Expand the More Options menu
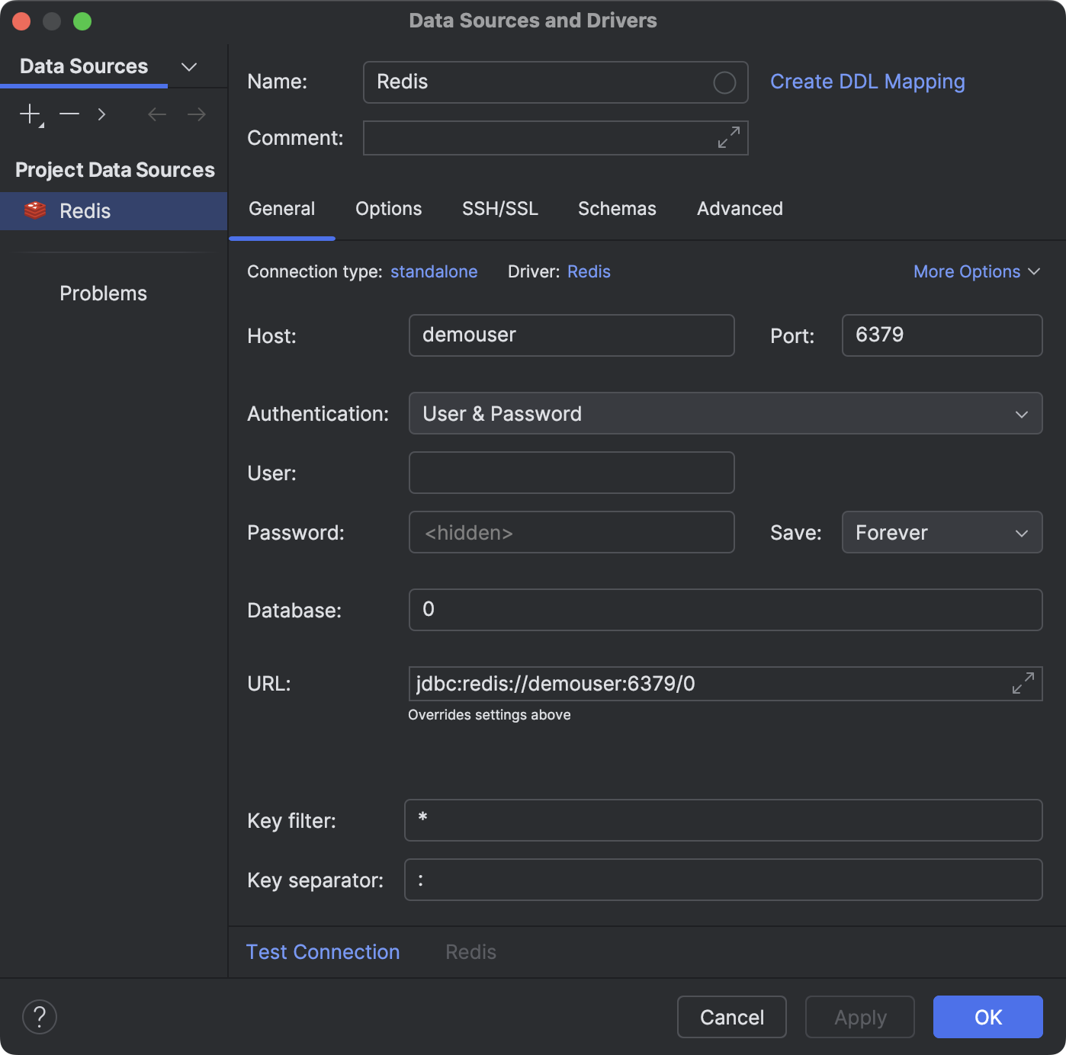 click(x=976, y=272)
